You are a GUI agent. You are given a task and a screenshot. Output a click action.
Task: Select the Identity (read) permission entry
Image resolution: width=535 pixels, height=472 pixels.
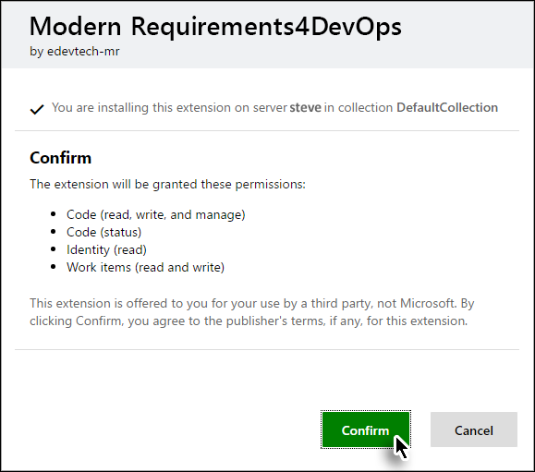coord(106,250)
